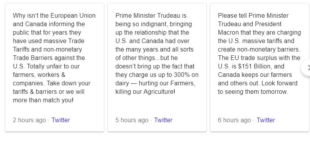Click the line 'Canada keeps our farmers'

255,75
